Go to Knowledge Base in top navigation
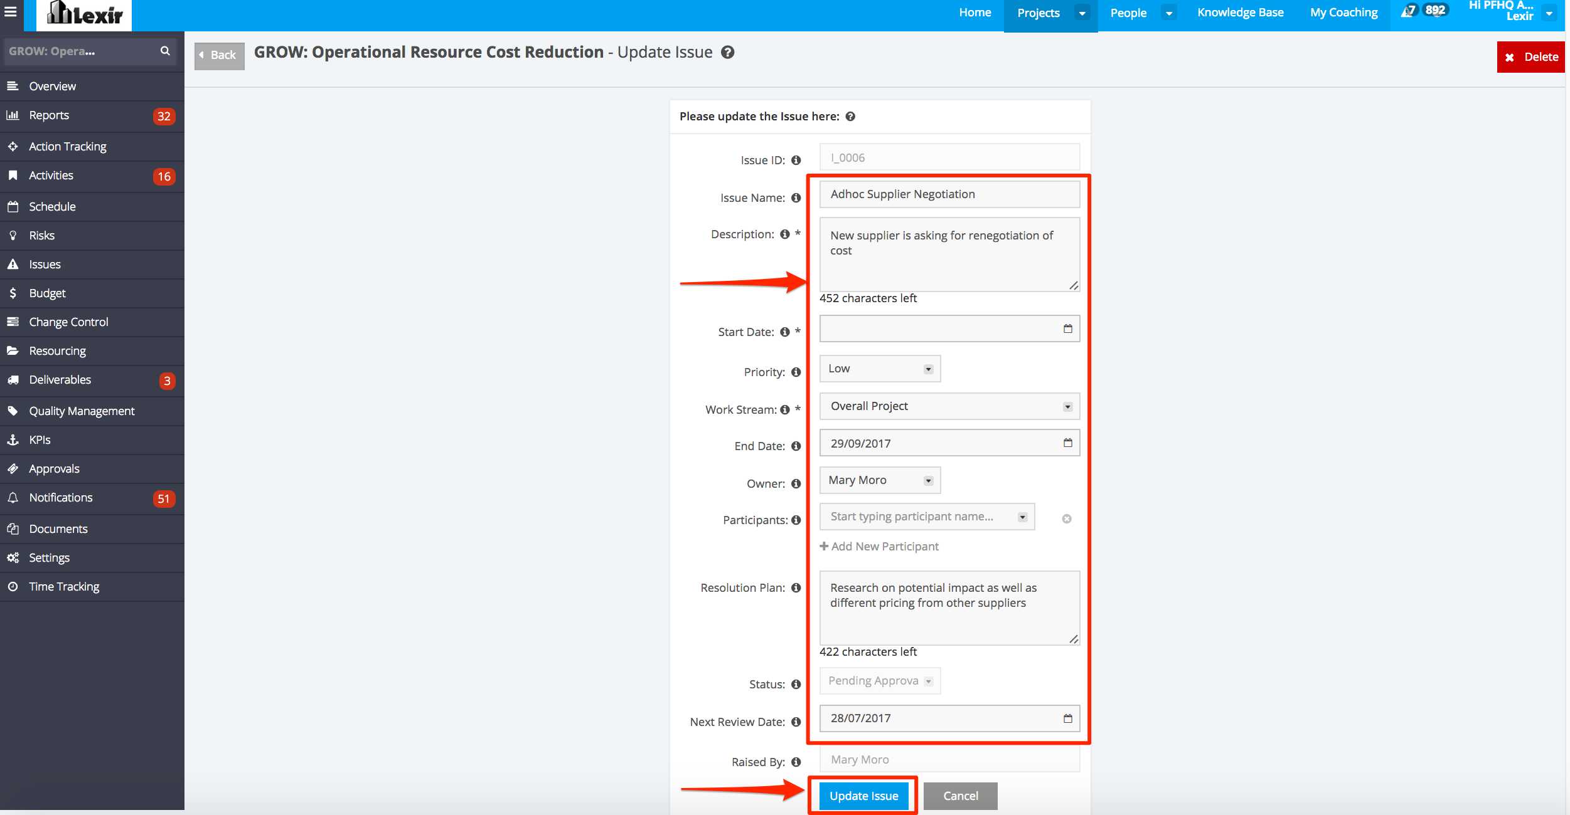Image resolution: width=1570 pixels, height=815 pixels. (1240, 13)
